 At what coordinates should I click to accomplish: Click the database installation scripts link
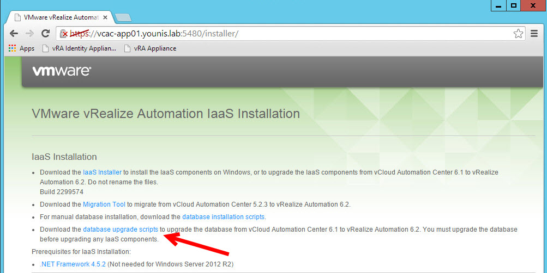point(223,217)
